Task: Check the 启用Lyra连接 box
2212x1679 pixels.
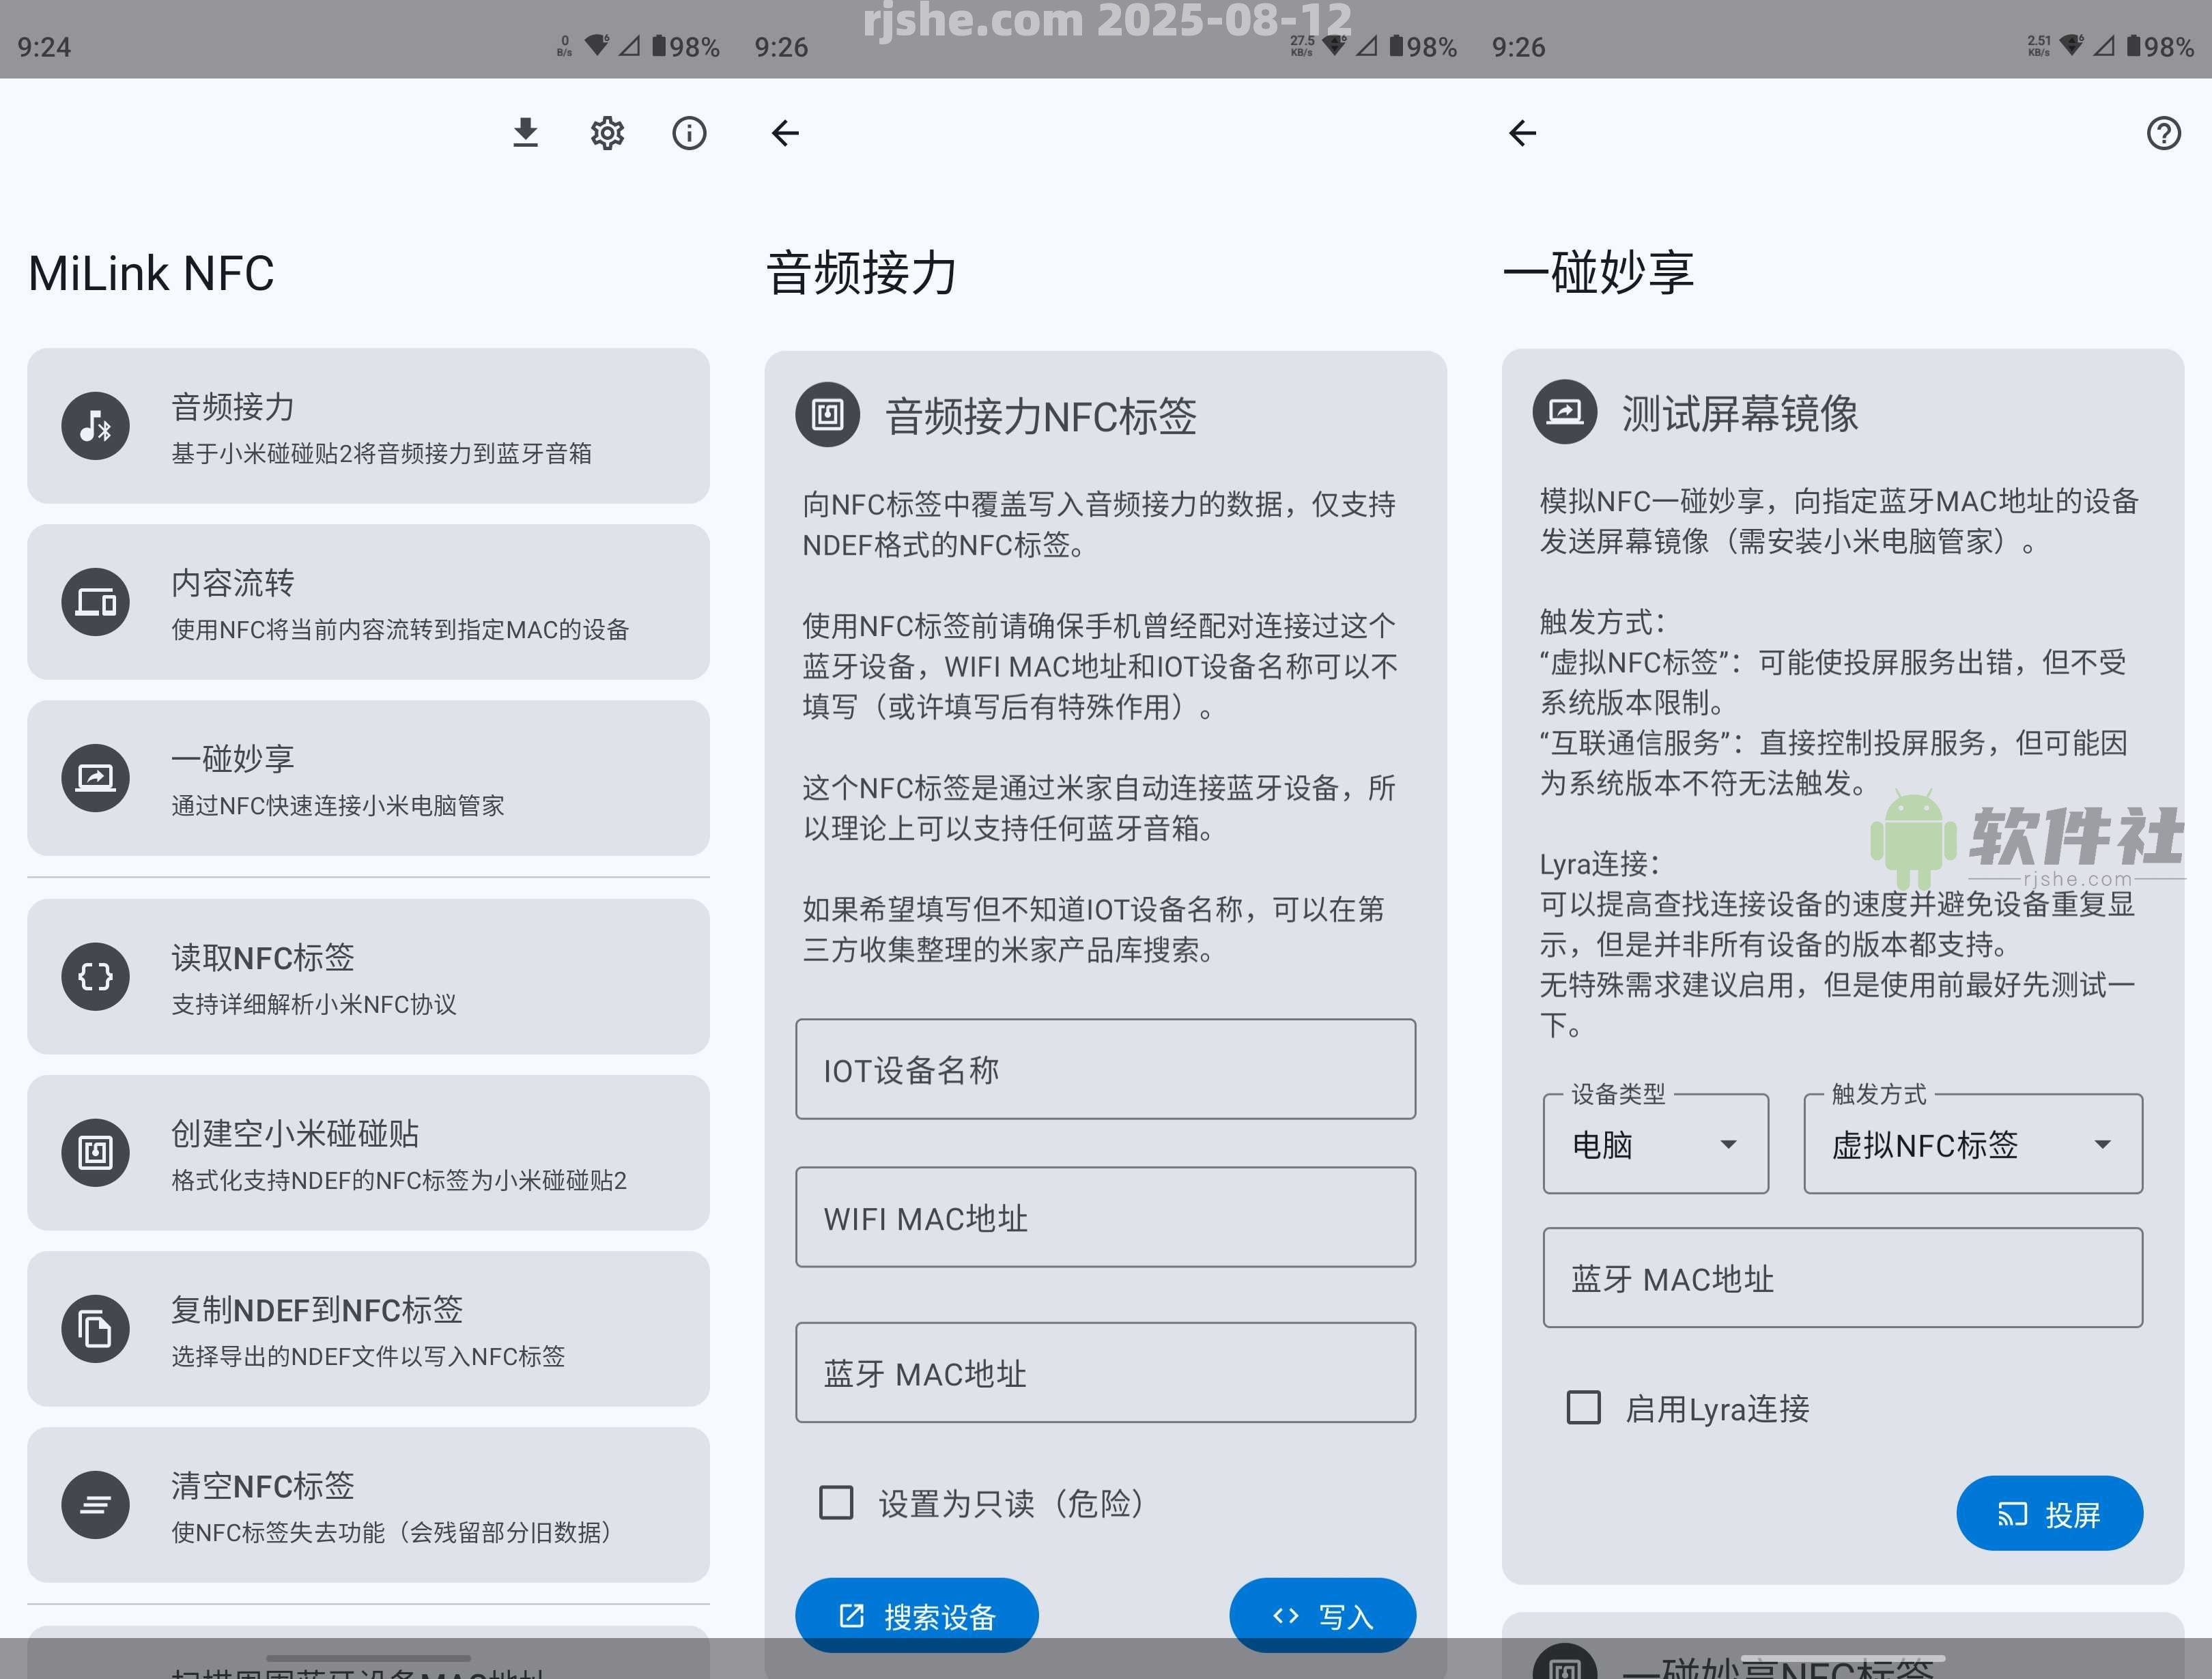Action: tap(1583, 1408)
